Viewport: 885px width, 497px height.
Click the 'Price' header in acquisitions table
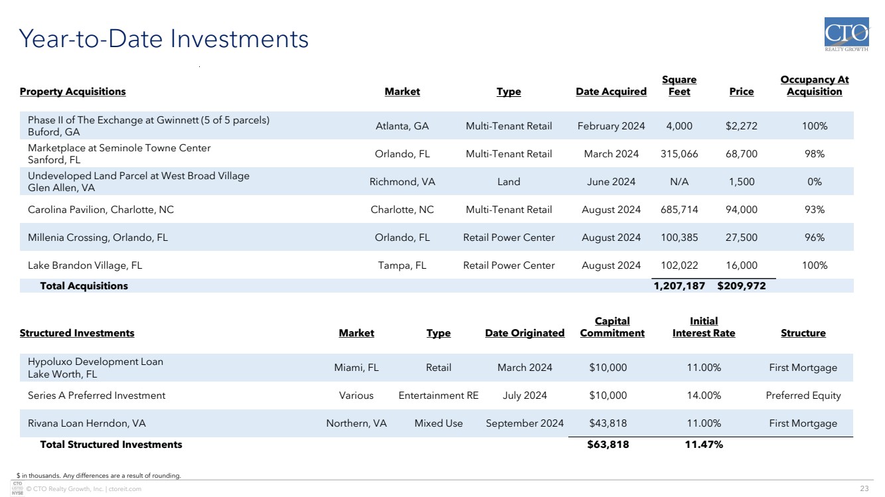[741, 92]
